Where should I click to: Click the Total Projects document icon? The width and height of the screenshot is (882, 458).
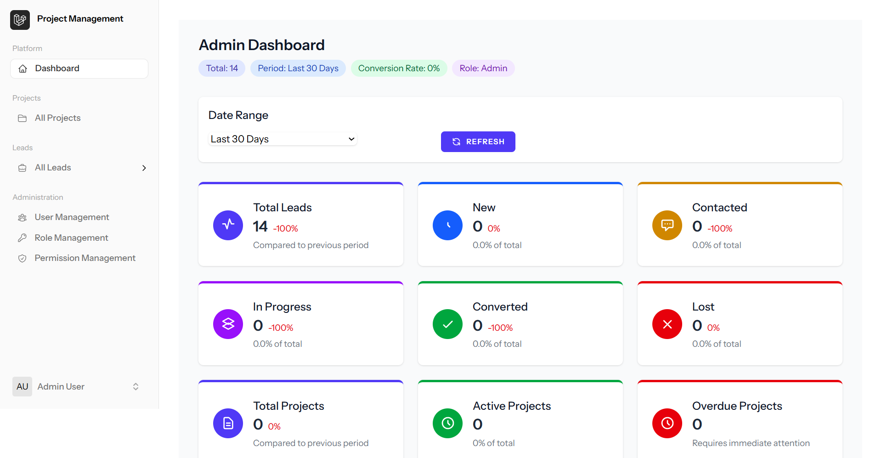tap(228, 423)
